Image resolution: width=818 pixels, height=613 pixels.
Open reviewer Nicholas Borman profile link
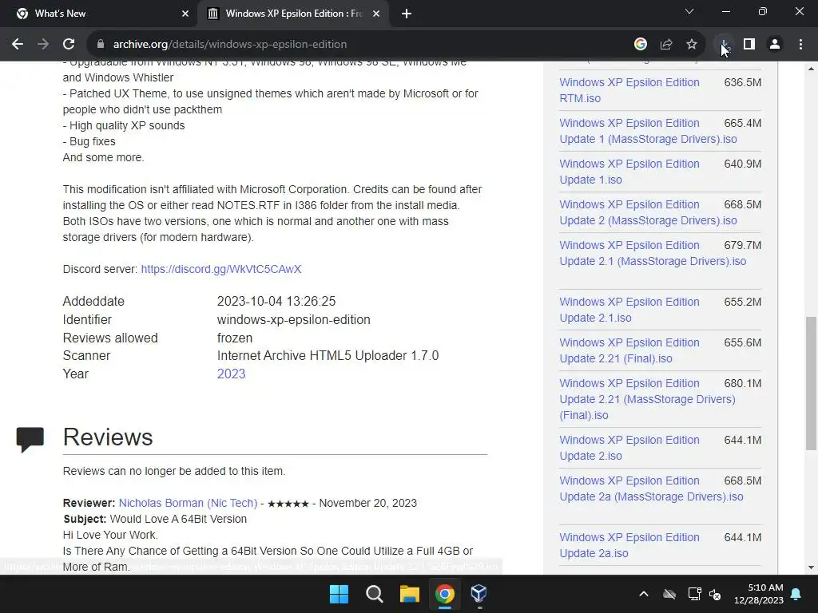click(188, 503)
